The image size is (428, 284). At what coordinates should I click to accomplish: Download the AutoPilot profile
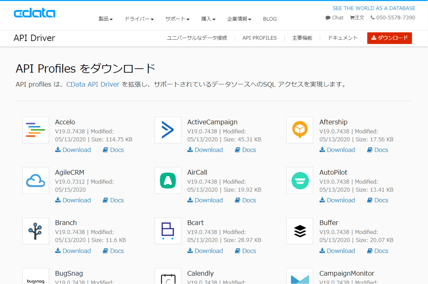coord(337,200)
